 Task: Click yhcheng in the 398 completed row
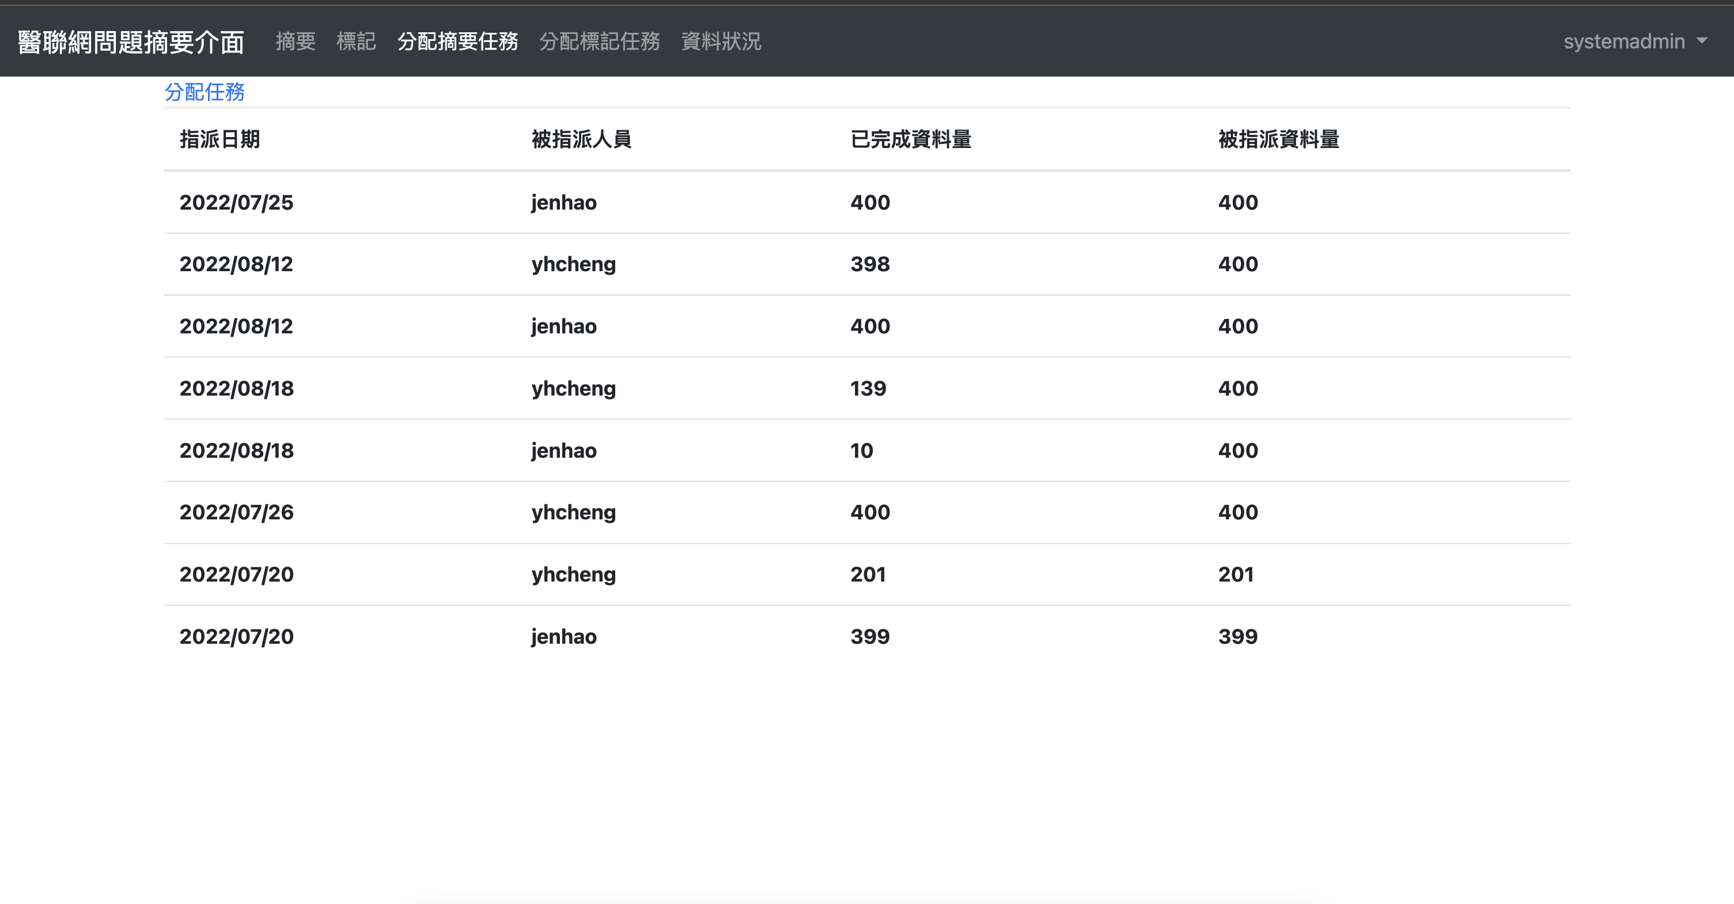point(574,264)
